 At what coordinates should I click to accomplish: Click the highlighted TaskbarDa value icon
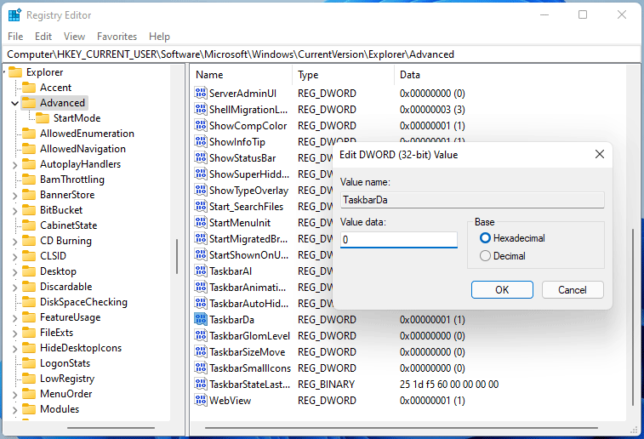[201, 320]
